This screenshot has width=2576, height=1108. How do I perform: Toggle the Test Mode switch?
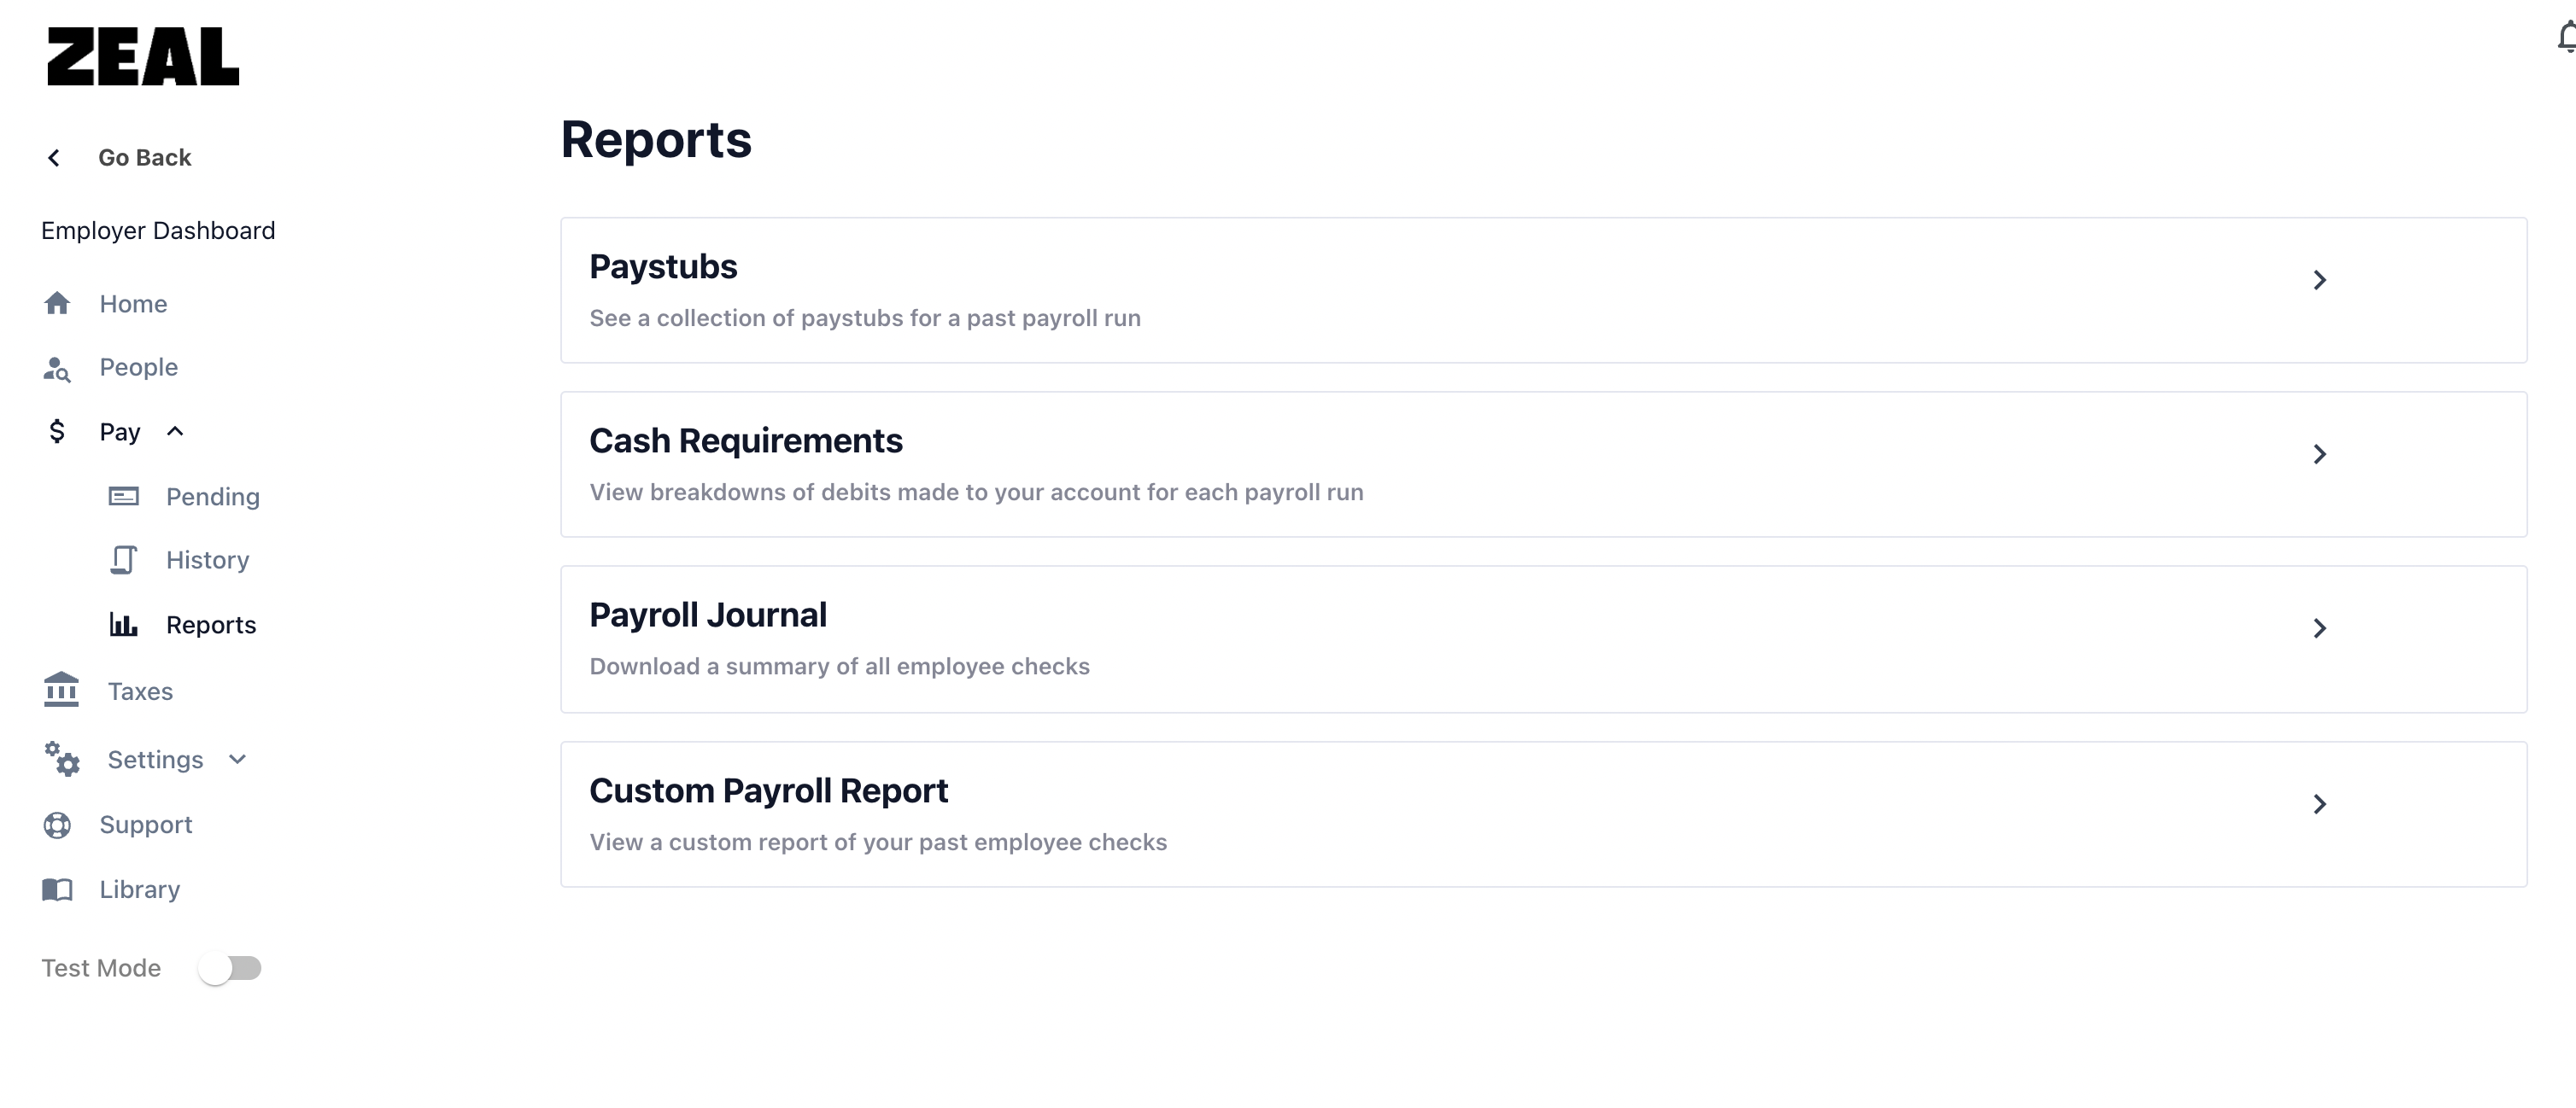[x=229, y=968]
